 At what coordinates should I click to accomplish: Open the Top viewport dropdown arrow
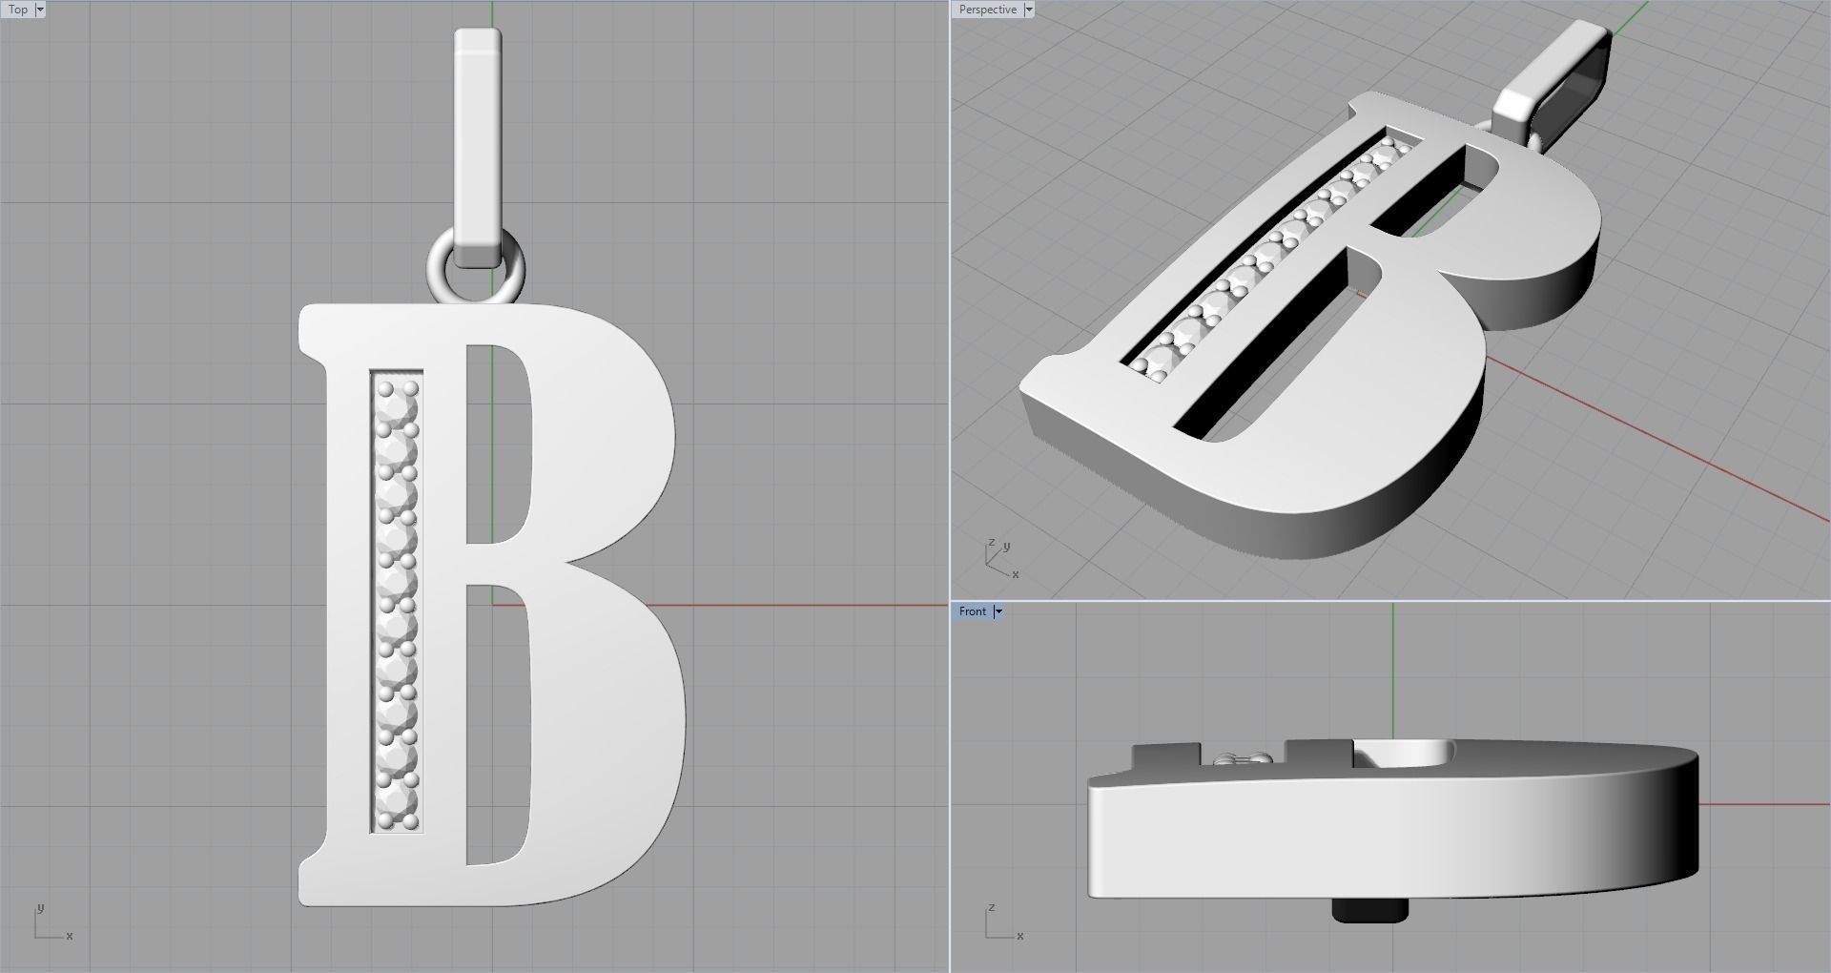[x=40, y=10]
